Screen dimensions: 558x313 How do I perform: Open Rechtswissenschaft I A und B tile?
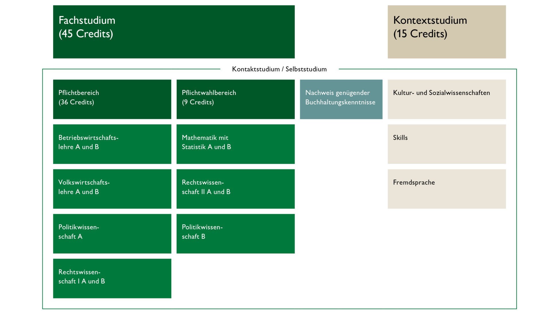[x=112, y=278]
